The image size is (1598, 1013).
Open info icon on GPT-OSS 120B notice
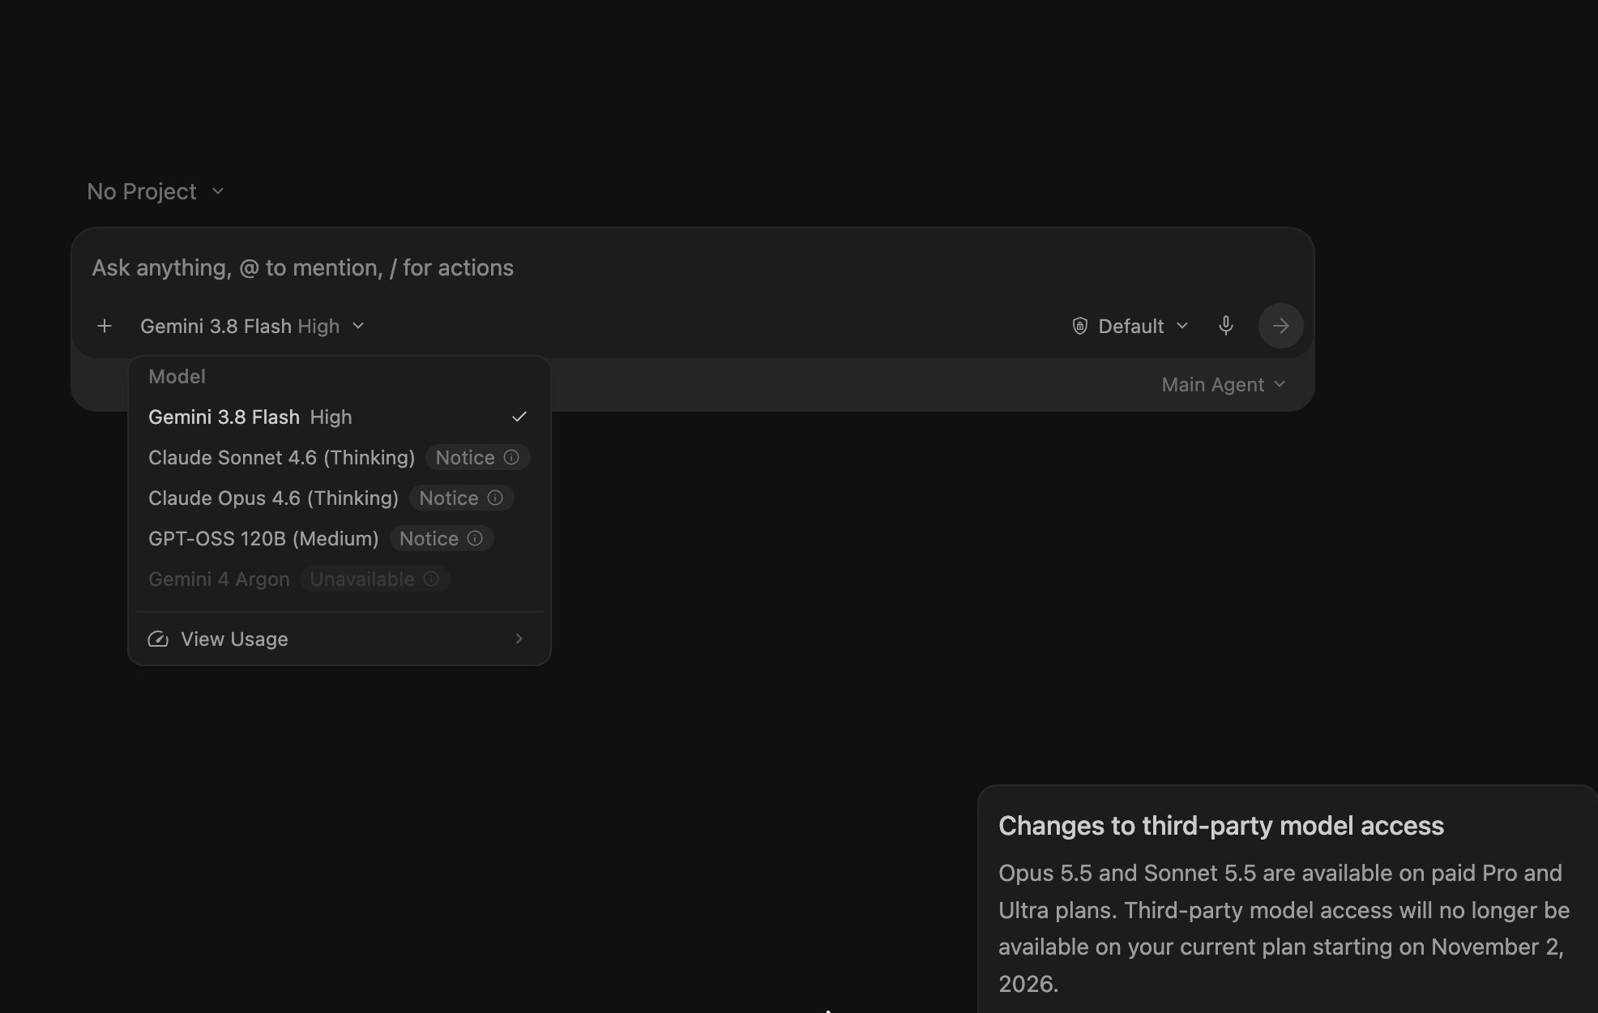tap(475, 538)
